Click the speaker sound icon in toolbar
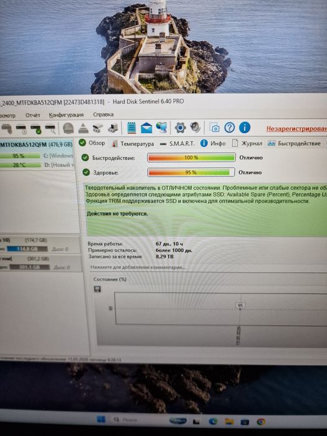 tap(195, 127)
